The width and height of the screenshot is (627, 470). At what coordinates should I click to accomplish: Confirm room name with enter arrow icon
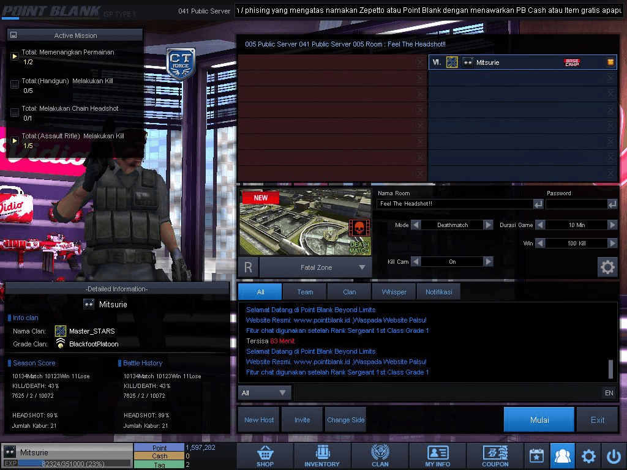(538, 204)
